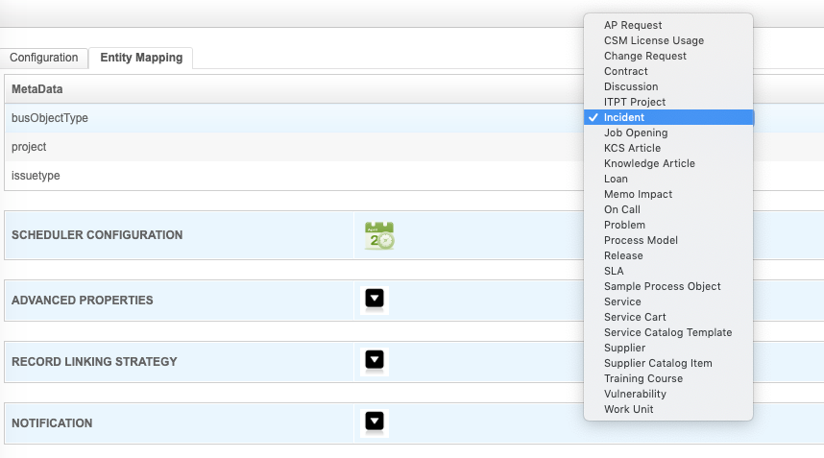Image resolution: width=824 pixels, height=458 pixels.
Task: Click the NOTIFICATION heading
Action: tap(52, 423)
